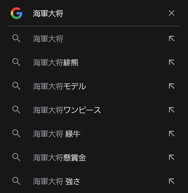Open the 海軍大将 緑牛 suggestion

[x=56, y=134]
